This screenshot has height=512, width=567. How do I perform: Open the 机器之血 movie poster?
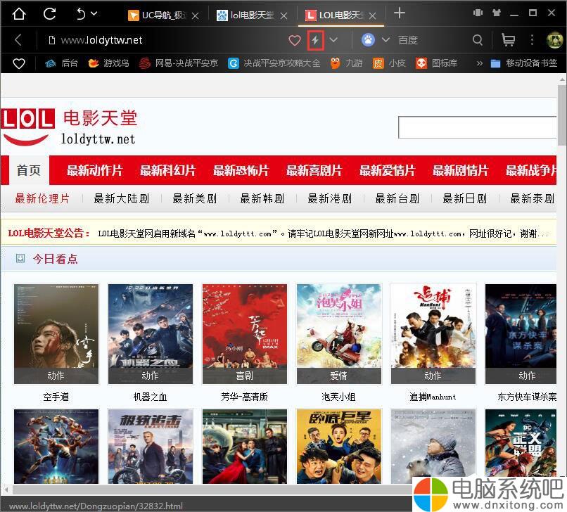pyautogui.click(x=151, y=334)
